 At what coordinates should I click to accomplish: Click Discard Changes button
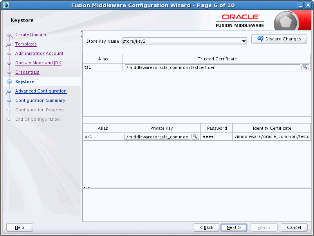tap(279, 39)
